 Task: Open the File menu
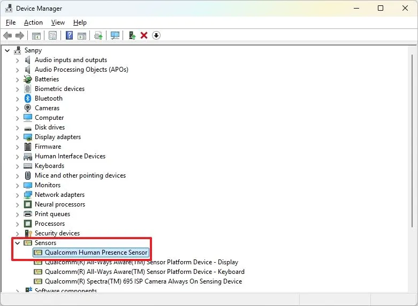[x=11, y=22]
